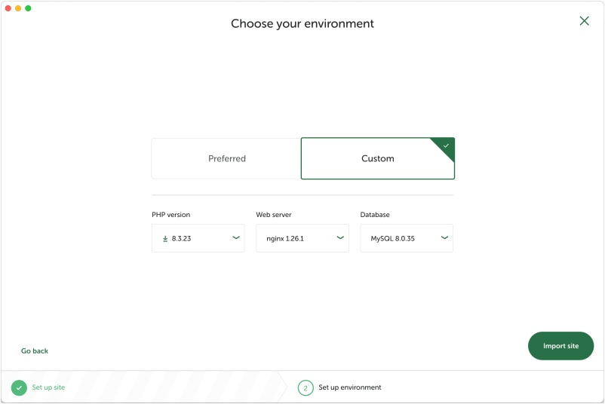605x404 pixels.
Task: Click the checkmark corner badge on Custom
Action: pyautogui.click(x=446, y=145)
